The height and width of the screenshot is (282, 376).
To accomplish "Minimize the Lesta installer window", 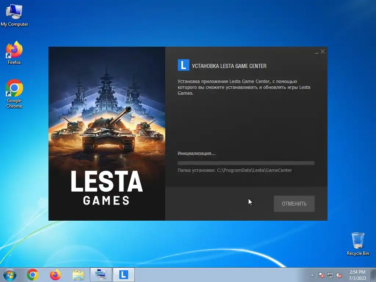I will [317, 52].
